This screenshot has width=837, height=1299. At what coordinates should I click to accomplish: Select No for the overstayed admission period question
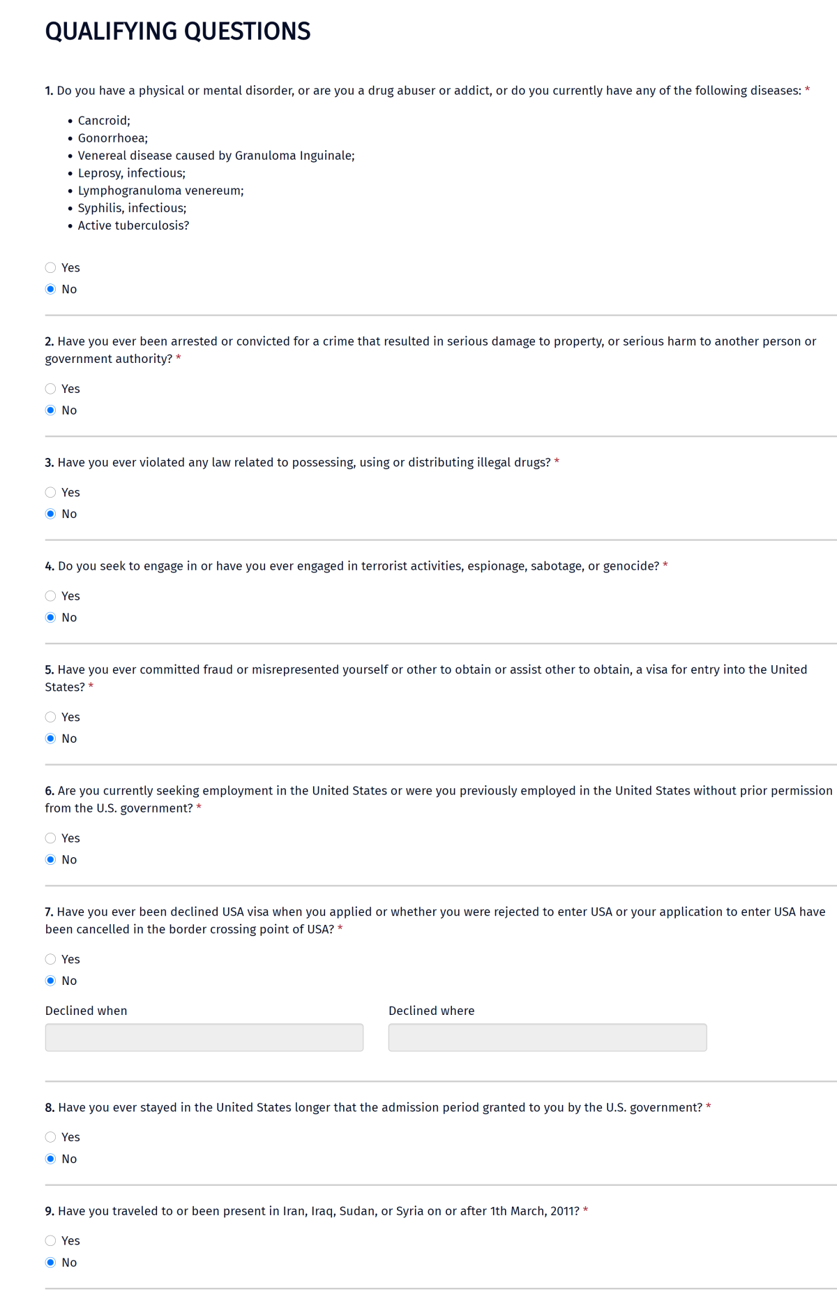51,1158
